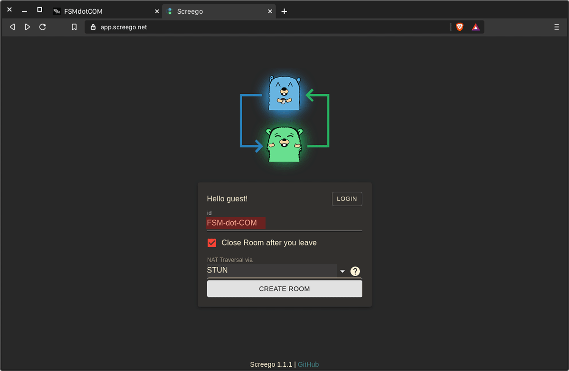Open a new tab with the plus icon
The image size is (569, 371).
pos(284,11)
